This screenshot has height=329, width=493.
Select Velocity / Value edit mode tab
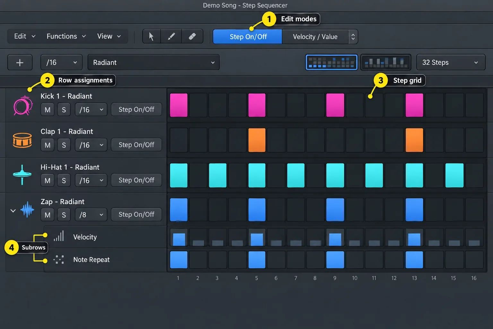click(x=315, y=37)
